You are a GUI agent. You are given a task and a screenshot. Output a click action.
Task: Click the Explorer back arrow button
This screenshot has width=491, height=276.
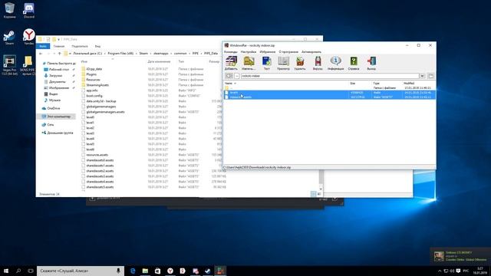click(x=41, y=54)
